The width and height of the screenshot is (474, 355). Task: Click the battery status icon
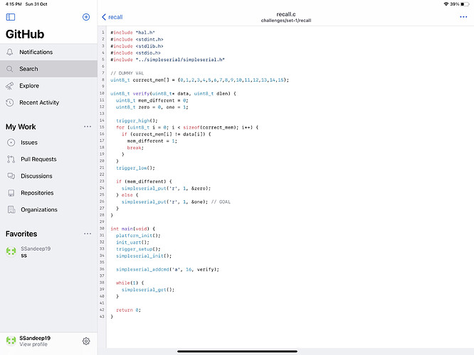(465, 4)
